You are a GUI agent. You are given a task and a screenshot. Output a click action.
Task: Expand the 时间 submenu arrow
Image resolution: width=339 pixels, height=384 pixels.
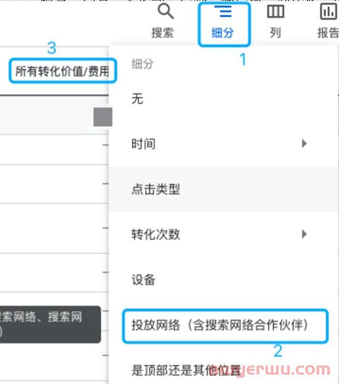304,143
